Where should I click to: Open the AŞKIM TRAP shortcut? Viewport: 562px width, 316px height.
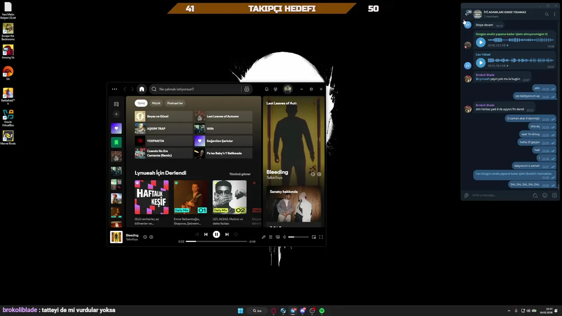pyautogui.click(x=163, y=129)
